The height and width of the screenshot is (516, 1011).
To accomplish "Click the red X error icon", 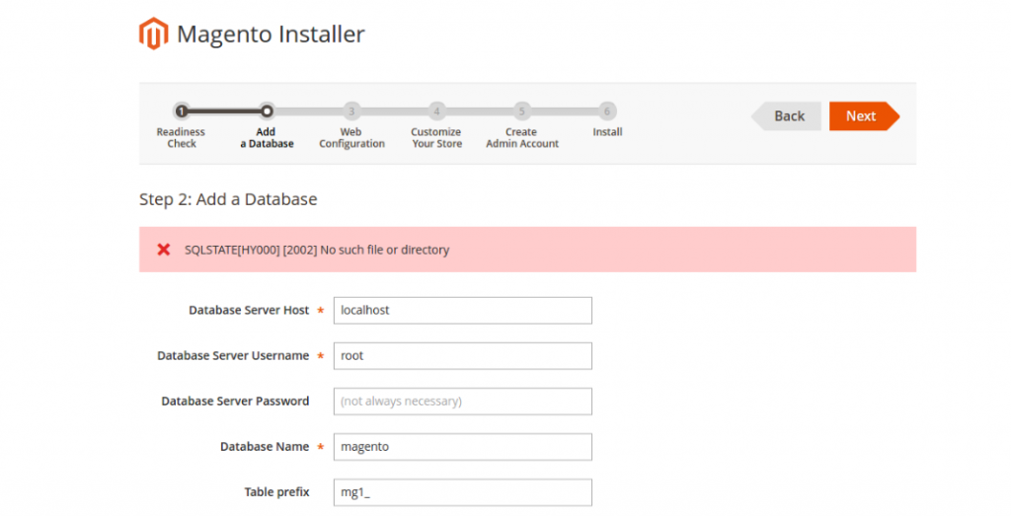I will 164,250.
